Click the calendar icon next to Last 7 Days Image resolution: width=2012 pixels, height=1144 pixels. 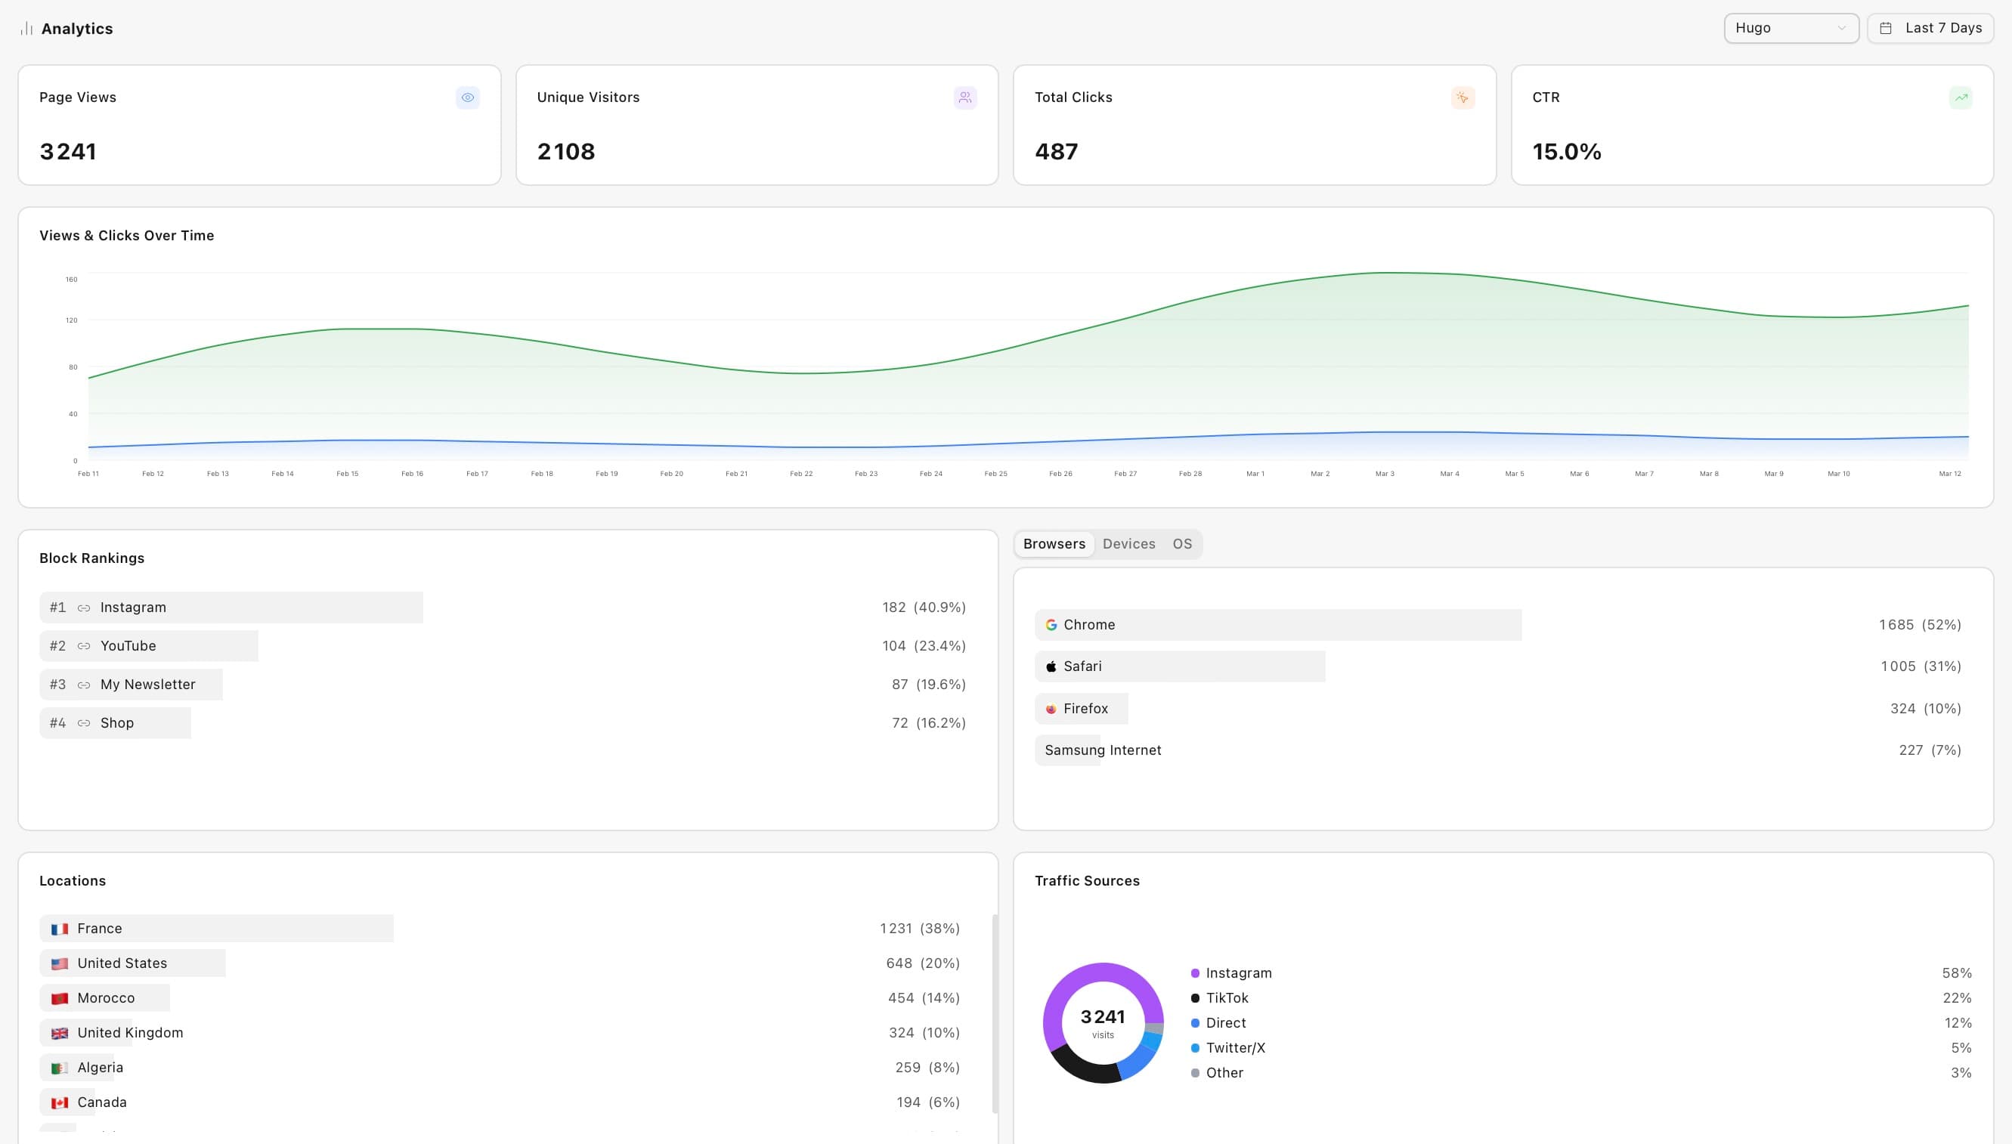pyautogui.click(x=1887, y=27)
